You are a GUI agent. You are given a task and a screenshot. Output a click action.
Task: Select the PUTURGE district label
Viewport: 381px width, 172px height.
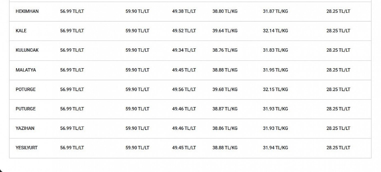point(26,109)
